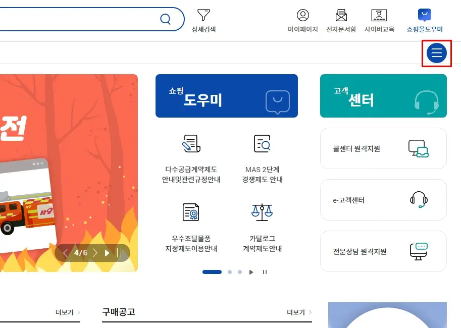Open 우수조달물품 지정제도이용안내 certificate icon
The image size is (461, 328).
click(x=191, y=212)
